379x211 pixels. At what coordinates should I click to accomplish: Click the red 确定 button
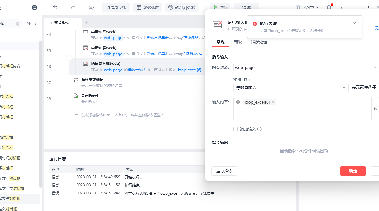pyautogui.click(x=353, y=171)
